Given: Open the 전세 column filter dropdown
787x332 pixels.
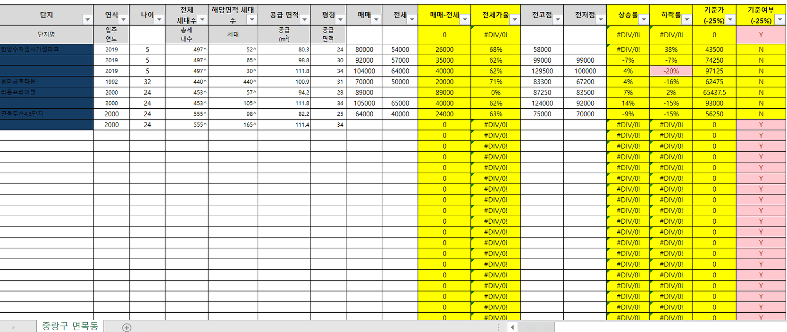Looking at the screenshot, I should click(412, 19).
